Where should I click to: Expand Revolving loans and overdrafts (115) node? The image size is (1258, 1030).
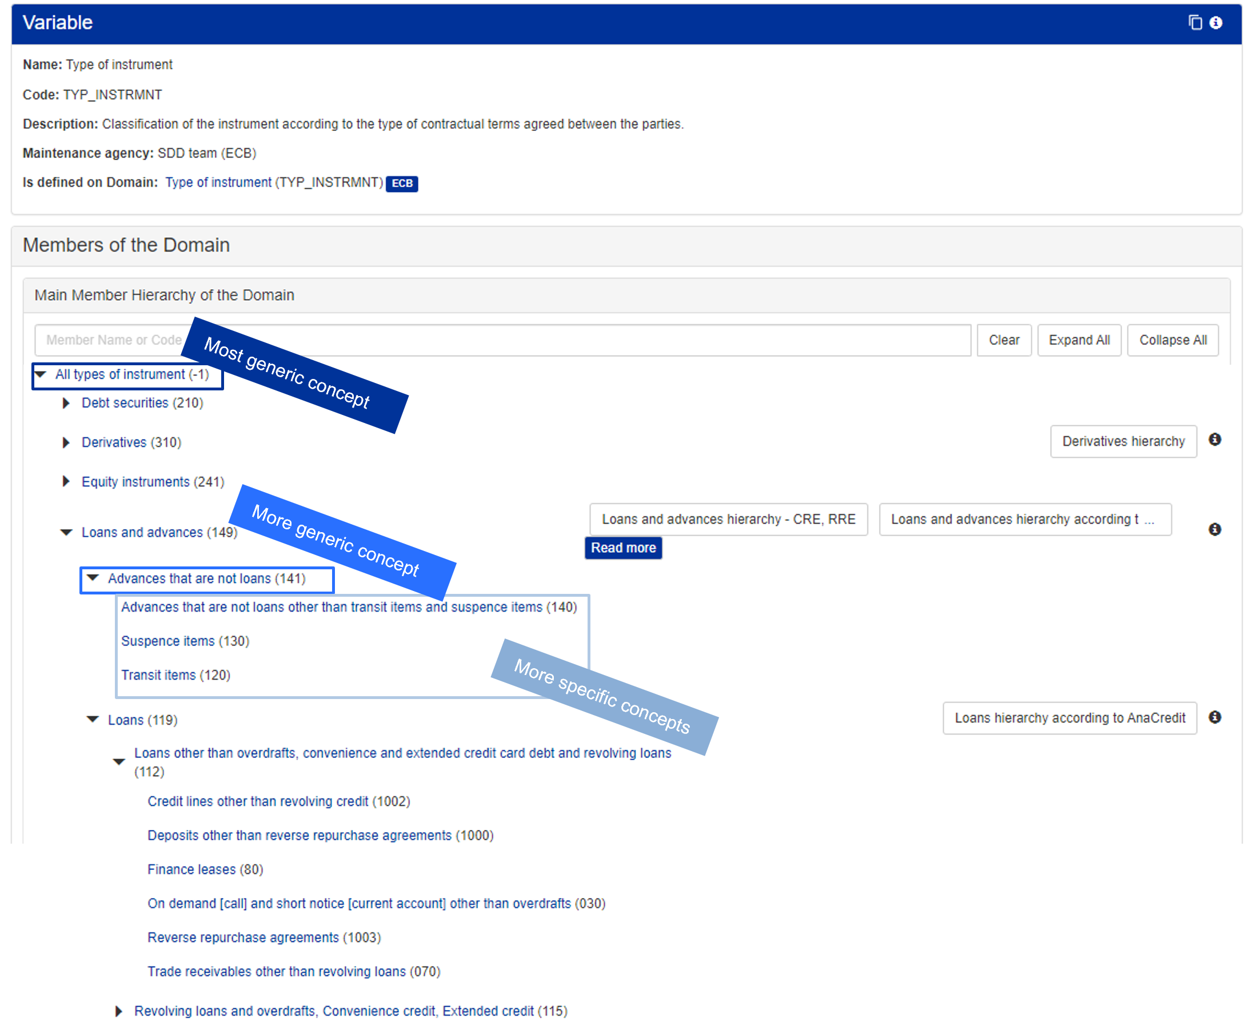(x=119, y=1011)
